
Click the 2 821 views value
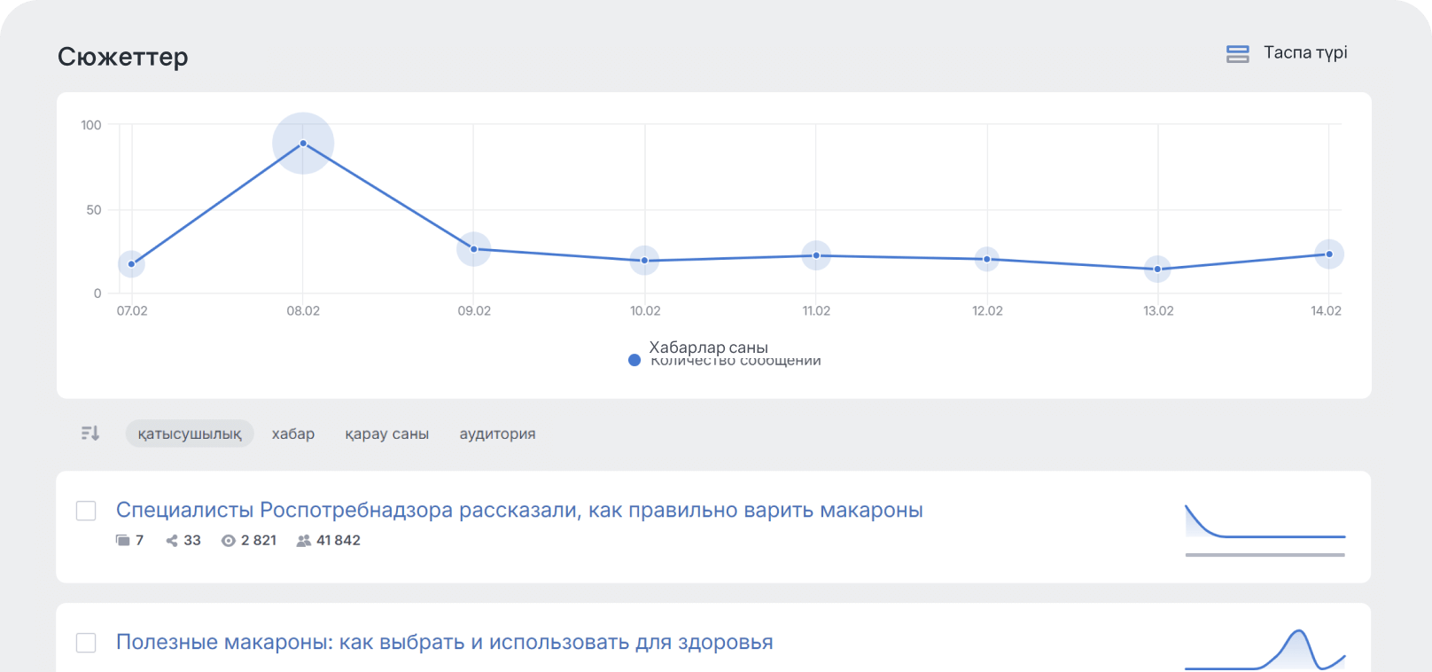click(259, 541)
